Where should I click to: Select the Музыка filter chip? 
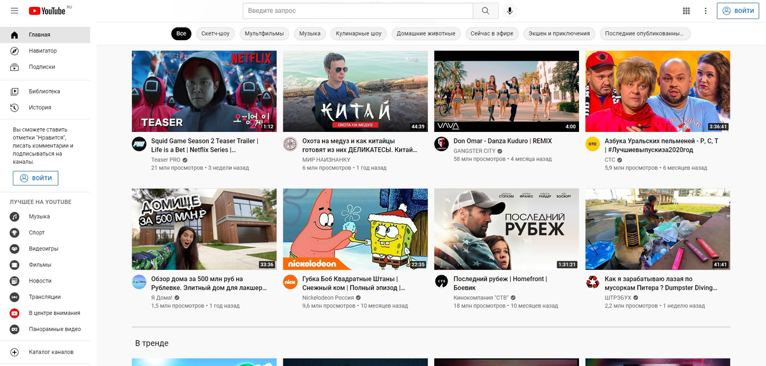click(x=310, y=34)
